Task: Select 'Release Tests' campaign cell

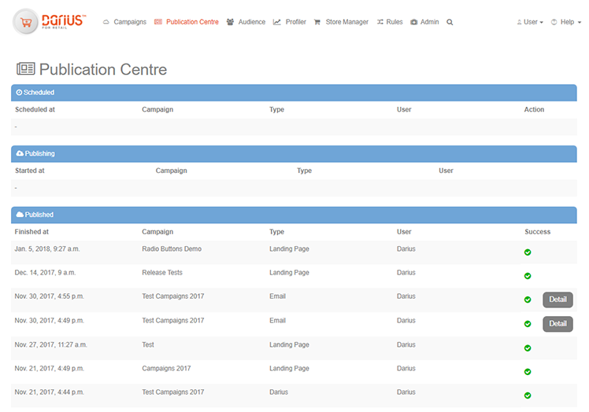Action: [x=162, y=272]
